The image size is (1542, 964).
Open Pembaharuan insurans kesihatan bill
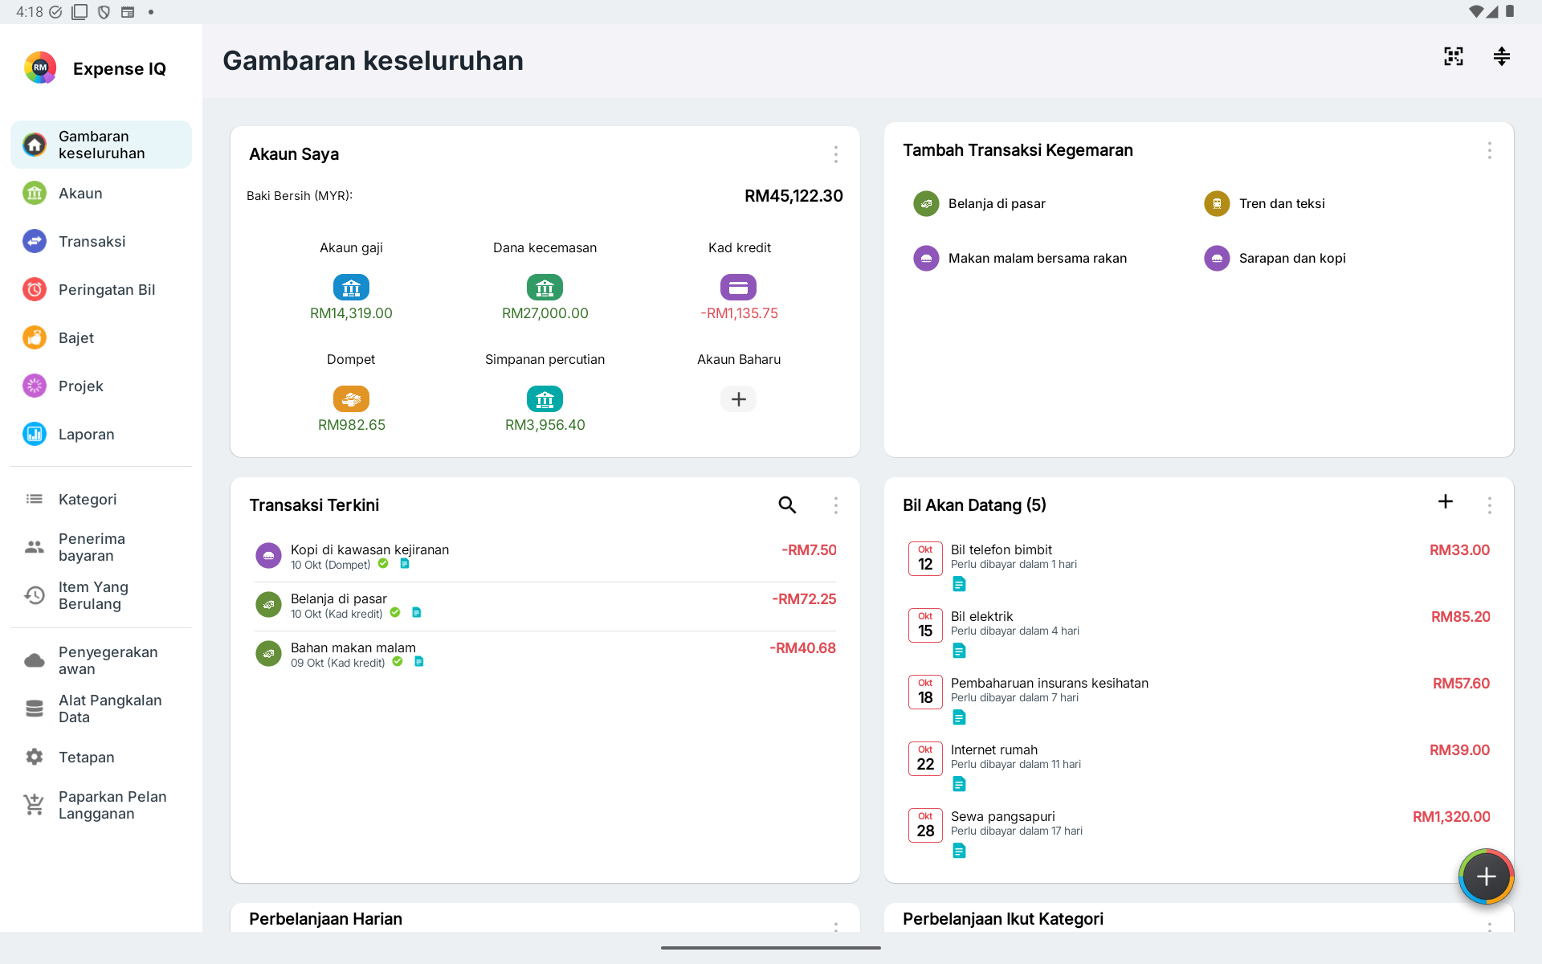click(1198, 699)
